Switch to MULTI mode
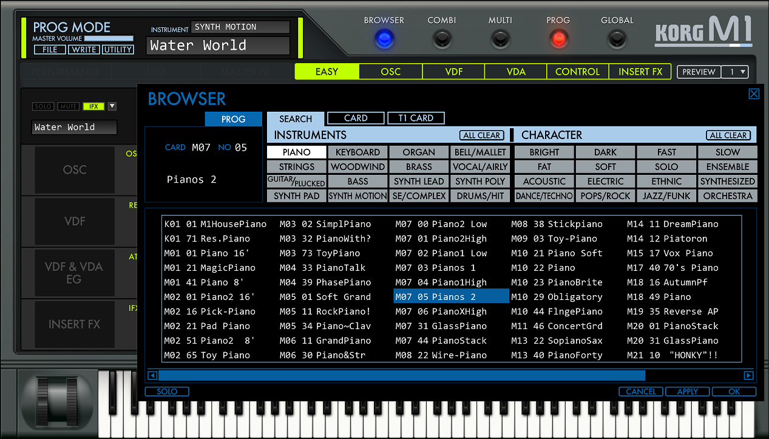The image size is (769, 439). (500, 40)
